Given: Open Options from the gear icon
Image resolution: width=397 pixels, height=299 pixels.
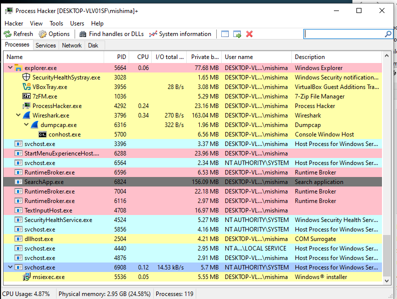Looking at the screenshot, I should tap(43, 34).
